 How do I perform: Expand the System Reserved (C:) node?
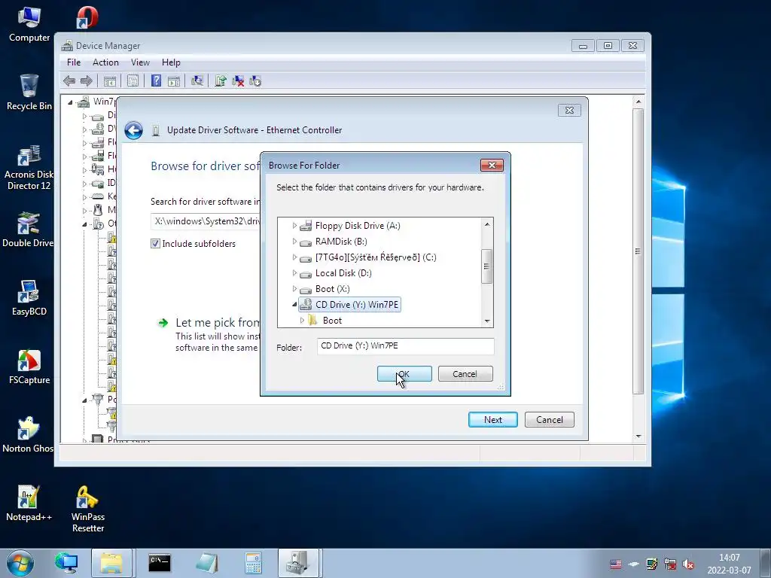(294, 257)
